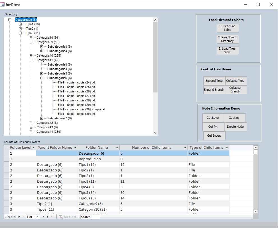Click the No Filter funnel indicator
This screenshot has width=278, height=228.
(67, 217)
